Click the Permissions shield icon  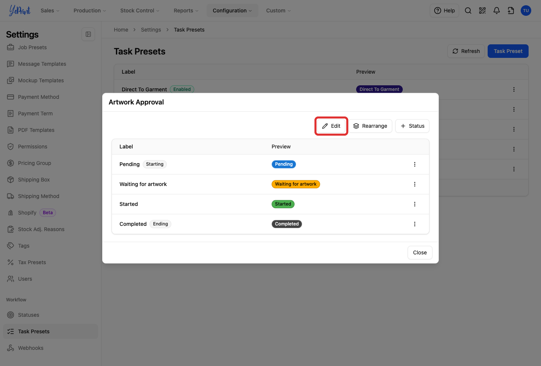pyautogui.click(x=11, y=147)
